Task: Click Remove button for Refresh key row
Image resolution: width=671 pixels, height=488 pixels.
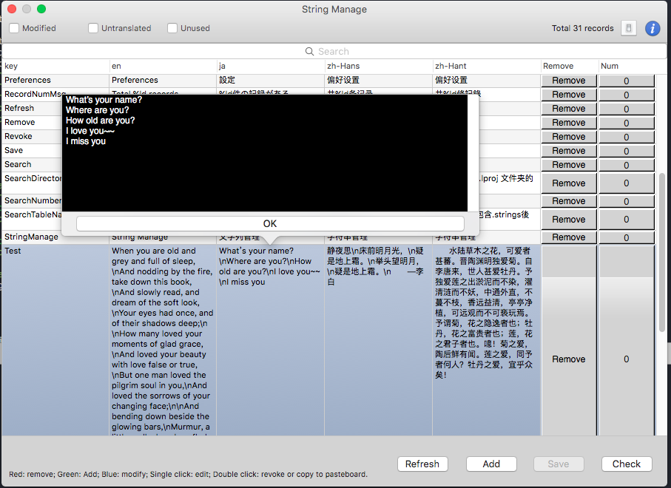Action: 569,109
